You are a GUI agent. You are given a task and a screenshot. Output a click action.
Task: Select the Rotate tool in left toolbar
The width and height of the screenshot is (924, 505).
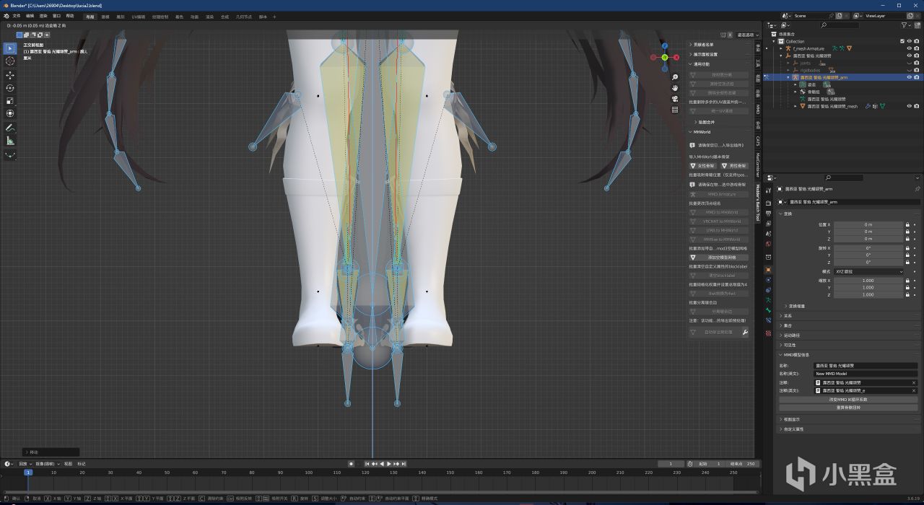click(x=10, y=88)
